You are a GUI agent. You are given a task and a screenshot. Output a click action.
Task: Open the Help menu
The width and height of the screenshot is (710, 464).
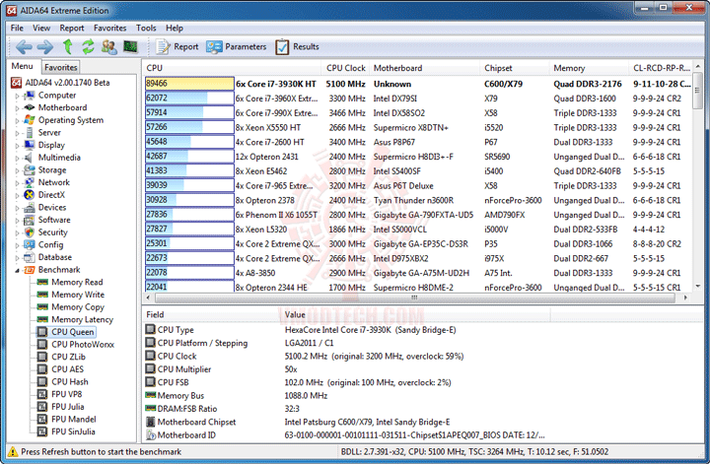coord(175,28)
